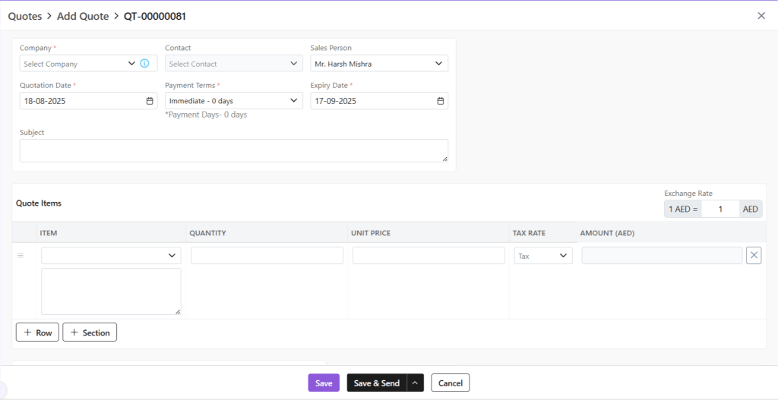The width and height of the screenshot is (778, 400).
Task: Cancel the quote creation
Action: click(450, 383)
